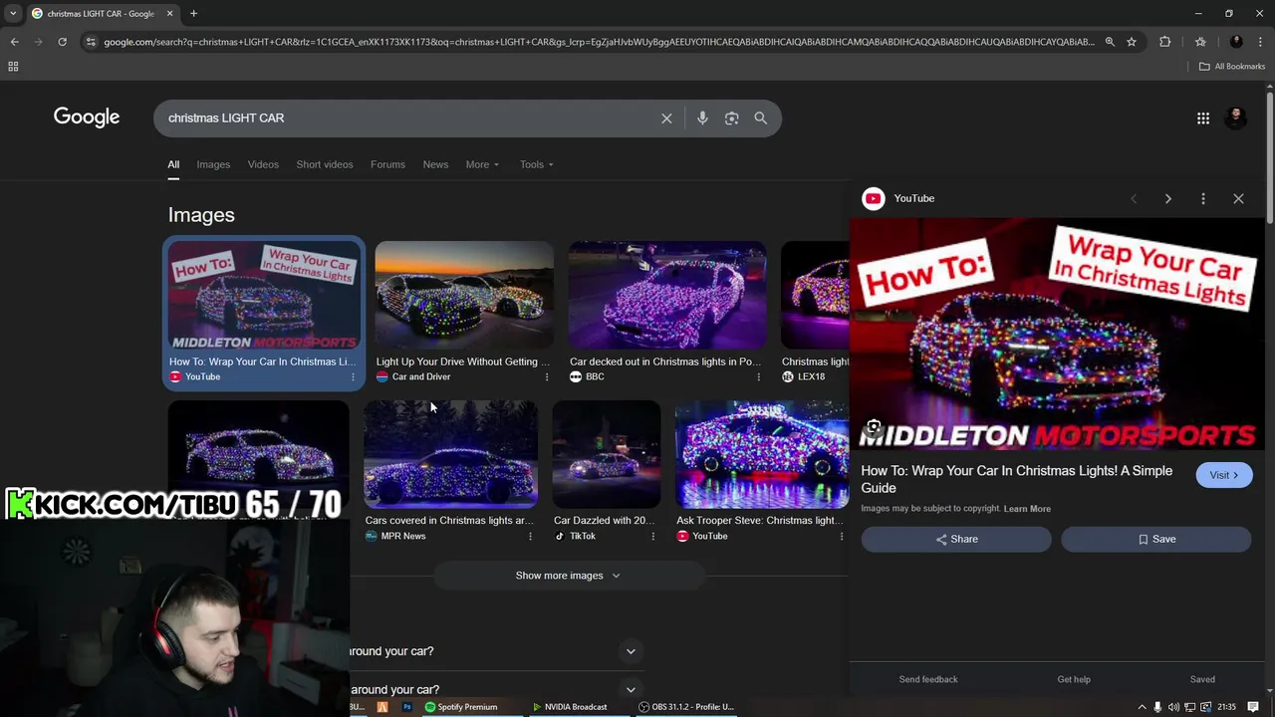Viewport: 1275px width, 717px height.
Task: Open more options for the TikTok result
Action: click(x=653, y=537)
